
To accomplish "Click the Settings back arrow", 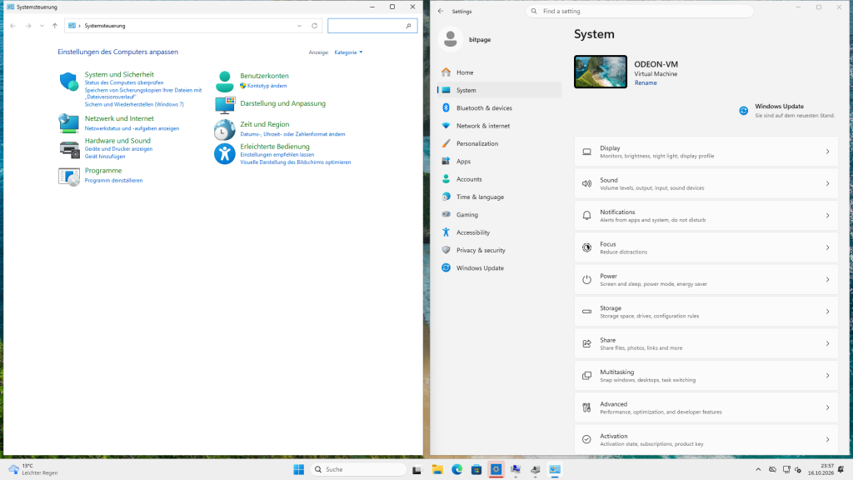I will coord(441,11).
